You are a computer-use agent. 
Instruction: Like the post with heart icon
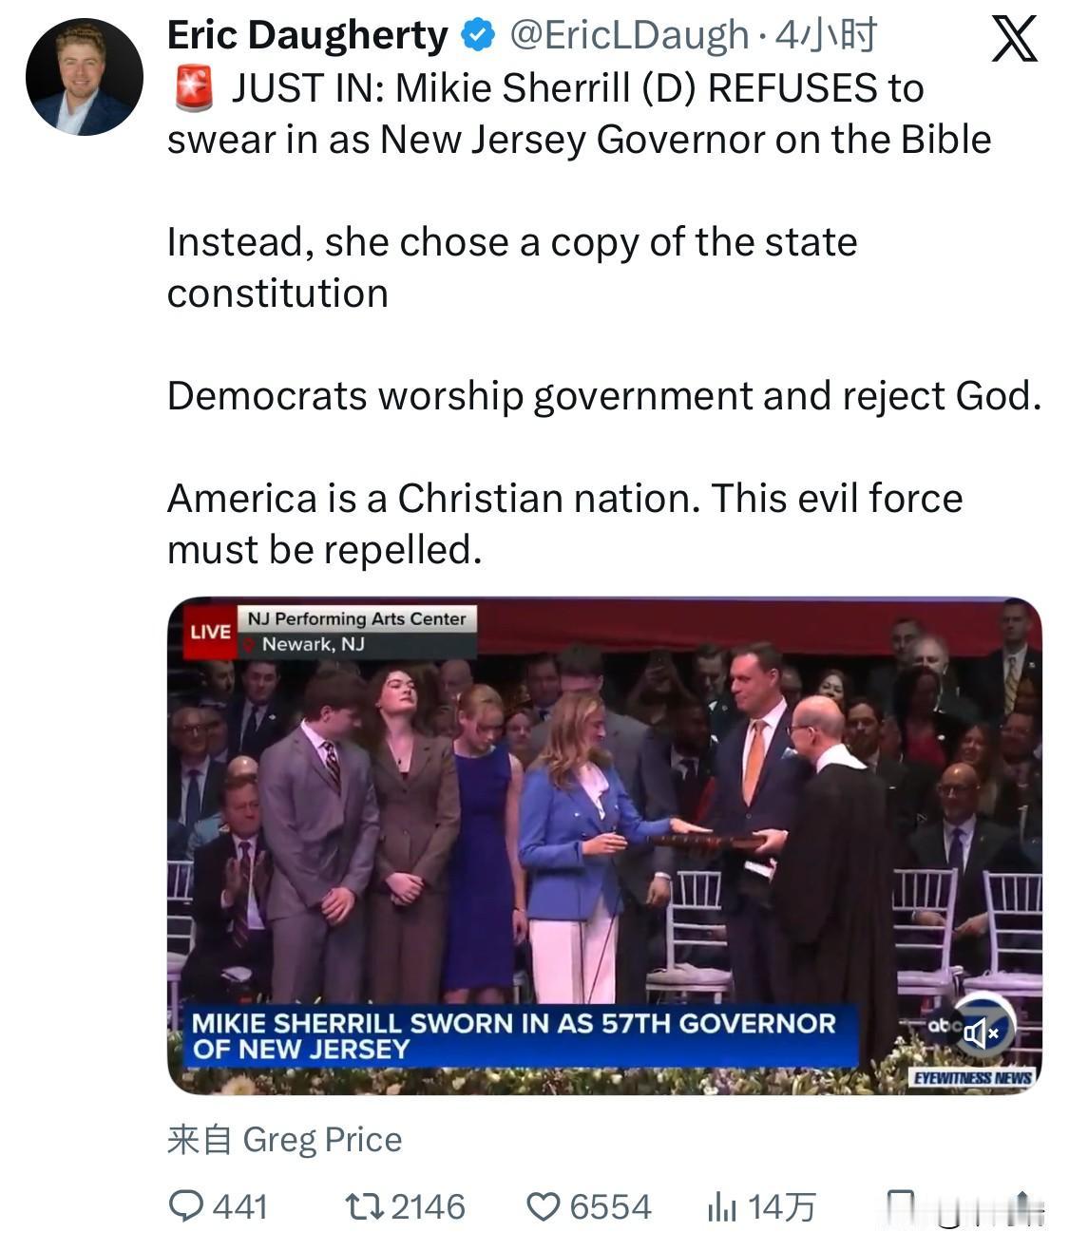point(544,1207)
